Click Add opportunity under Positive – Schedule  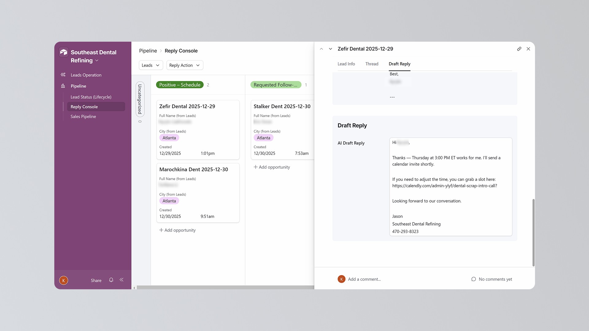pyautogui.click(x=177, y=230)
